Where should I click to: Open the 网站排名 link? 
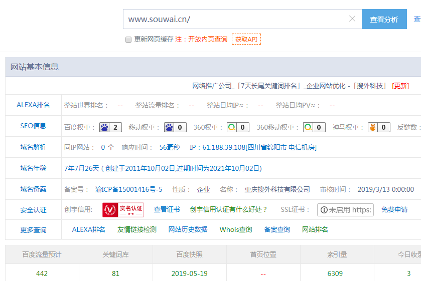315,229
